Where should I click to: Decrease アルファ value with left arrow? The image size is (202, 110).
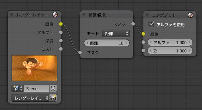pos(150,42)
